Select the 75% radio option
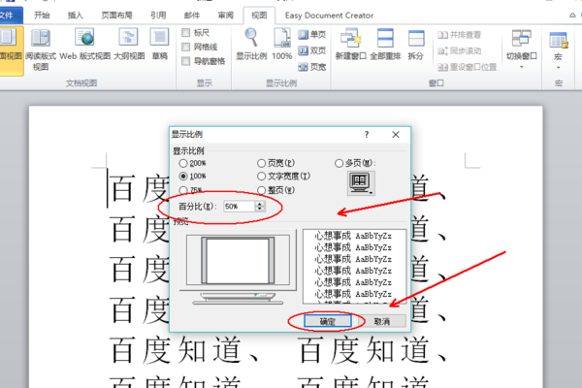The height and width of the screenshot is (388, 582). (x=183, y=190)
